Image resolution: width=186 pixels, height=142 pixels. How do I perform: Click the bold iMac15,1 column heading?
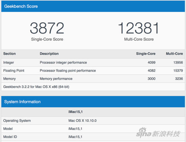75,112
